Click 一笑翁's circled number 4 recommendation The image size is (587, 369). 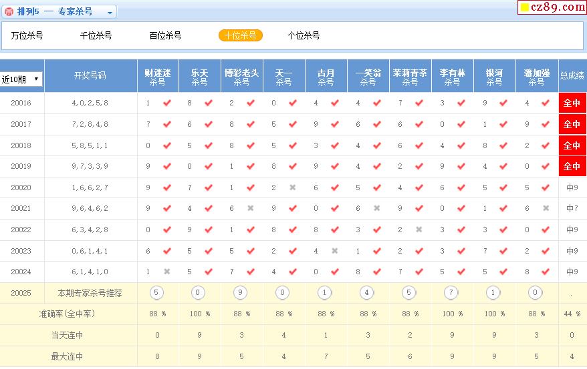point(368,292)
